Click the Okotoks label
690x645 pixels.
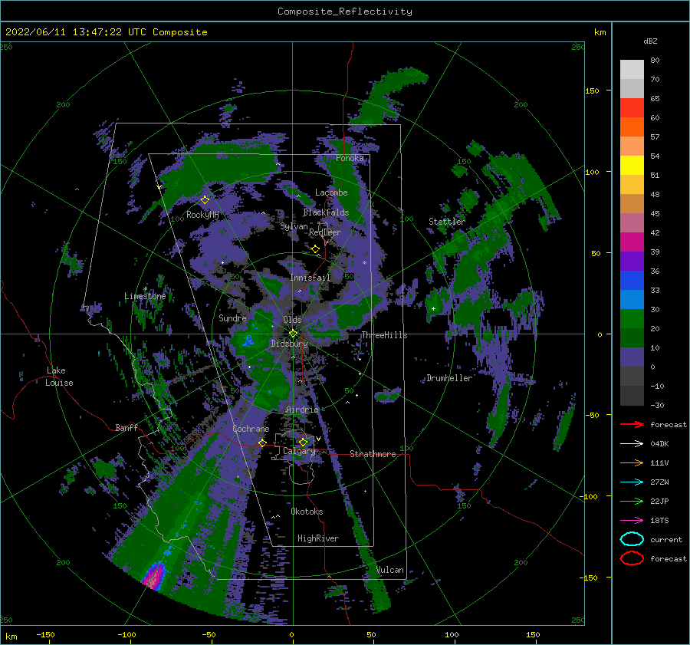coord(307,512)
